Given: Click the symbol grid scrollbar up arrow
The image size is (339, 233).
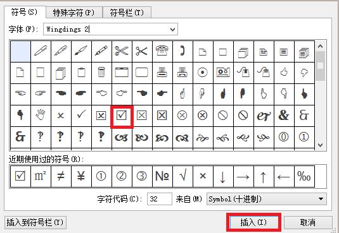Looking at the screenshot, I should [321, 46].
